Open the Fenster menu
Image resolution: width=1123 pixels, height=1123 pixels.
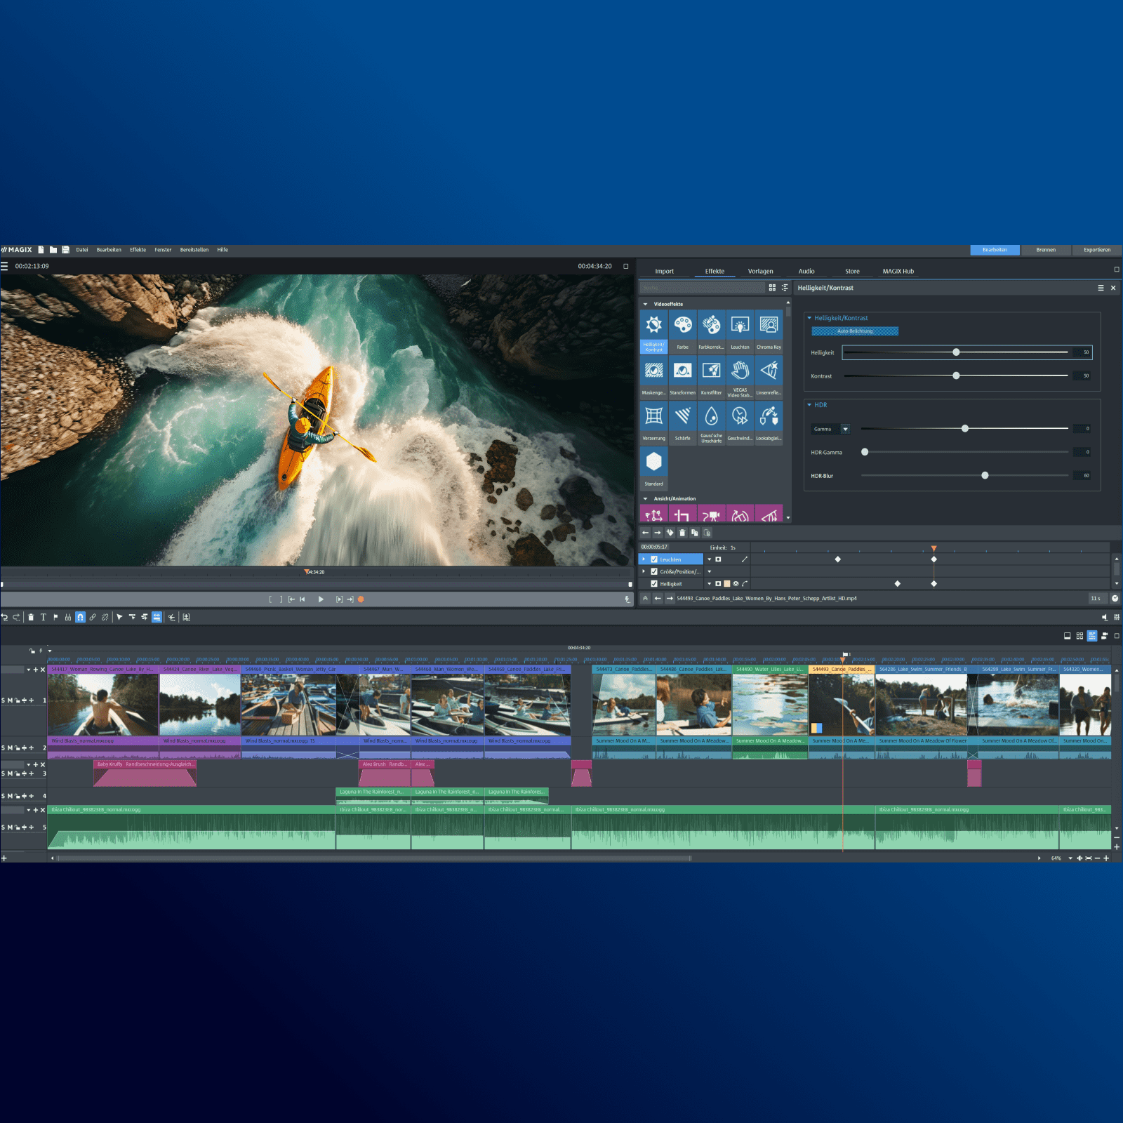[163, 250]
